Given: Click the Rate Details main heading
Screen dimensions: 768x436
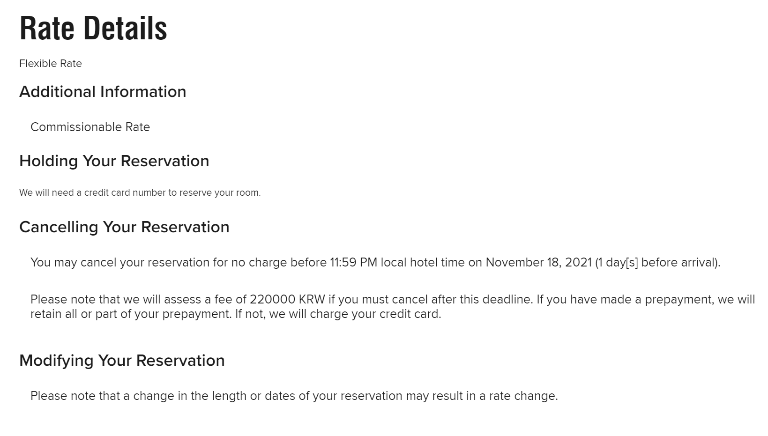Looking at the screenshot, I should point(93,29).
